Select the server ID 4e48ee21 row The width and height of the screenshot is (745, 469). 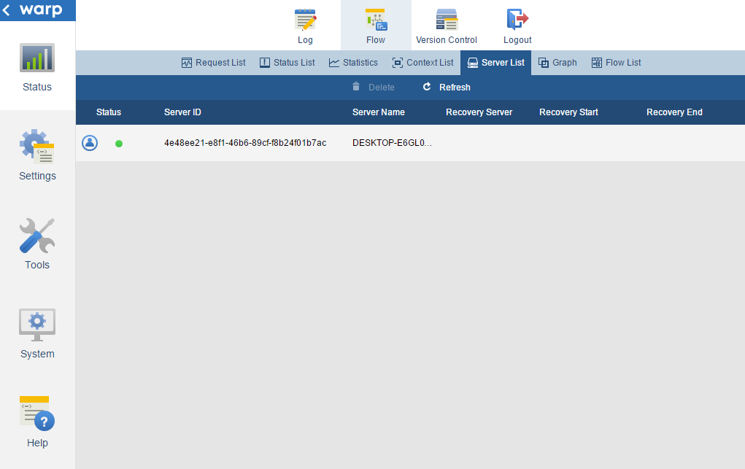pyautogui.click(x=245, y=143)
